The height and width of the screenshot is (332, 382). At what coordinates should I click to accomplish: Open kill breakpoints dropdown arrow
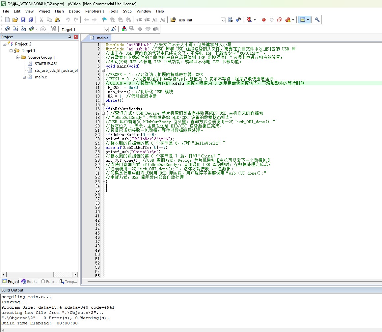(293, 20)
